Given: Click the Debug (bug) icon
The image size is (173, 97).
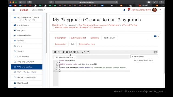Looking at the screenshot, I should click(x=67, y=52).
